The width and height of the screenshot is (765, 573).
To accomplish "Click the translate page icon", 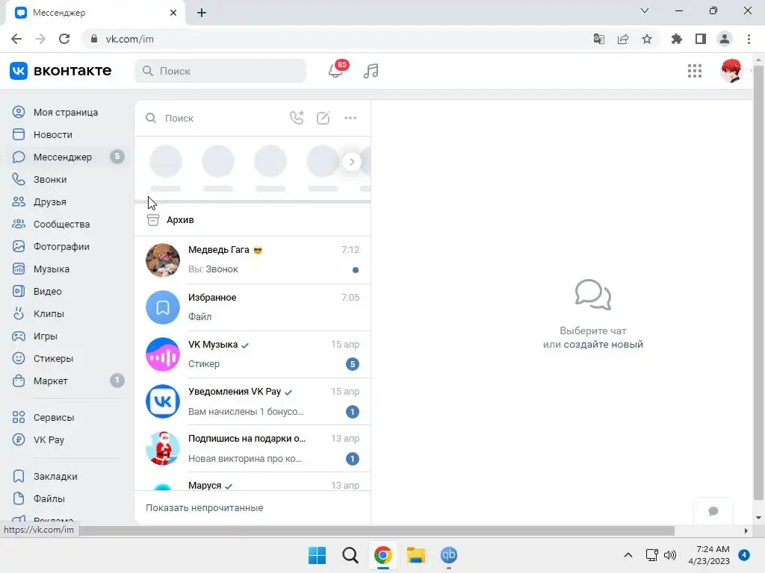I will [x=598, y=39].
